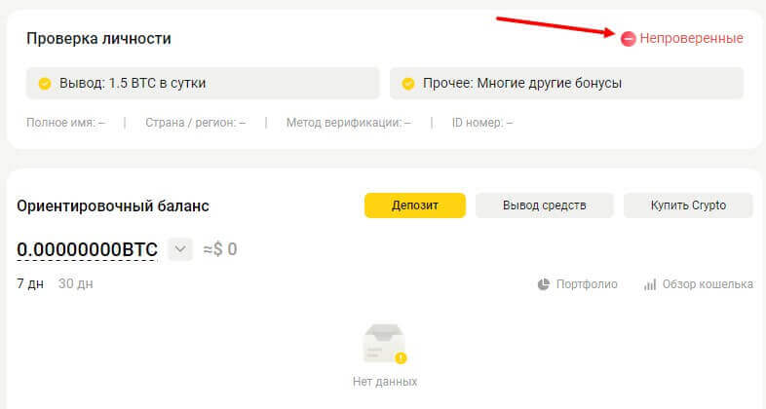
Task: Expand the BTC currency dropdown arrow
Action: click(x=179, y=249)
